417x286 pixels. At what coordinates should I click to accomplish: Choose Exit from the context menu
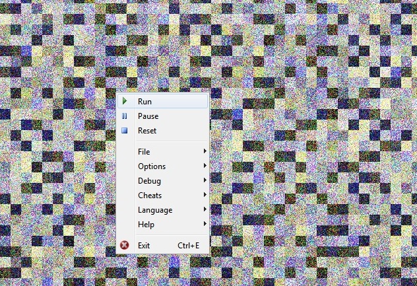point(162,245)
